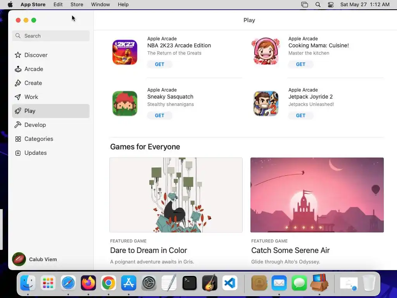Open the Help menu

[123, 5]
